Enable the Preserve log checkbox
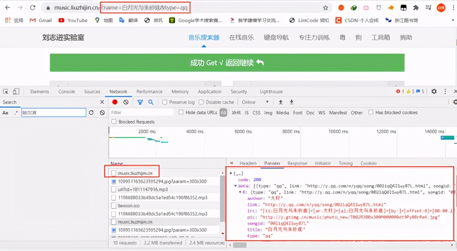 (x=164, y=102)
